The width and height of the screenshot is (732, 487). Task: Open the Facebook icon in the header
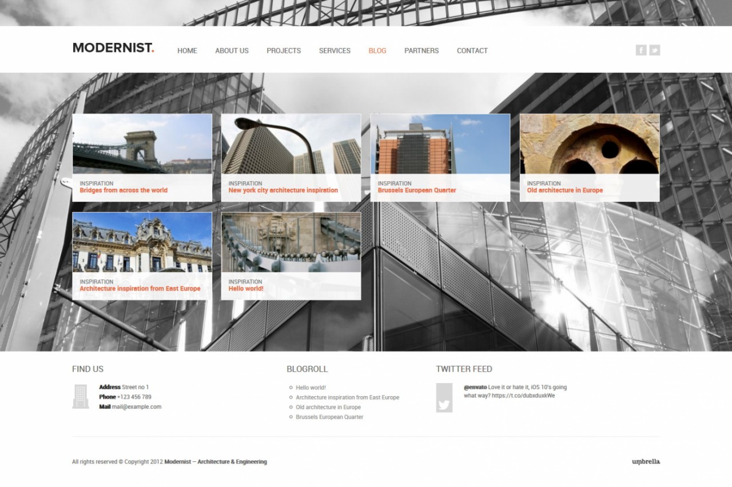tap(641, 50)
